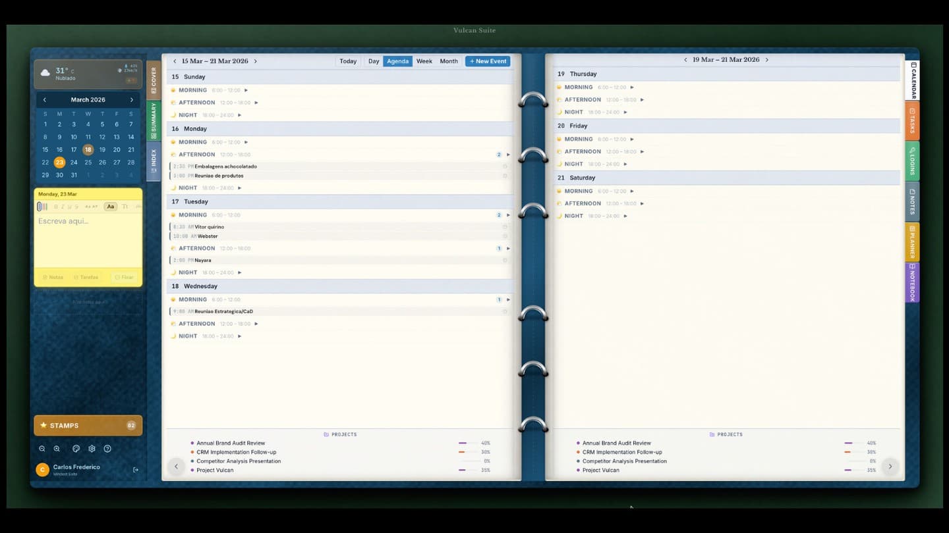Mark Nayara event as done
The image size is (949, 533).
[505, 261]
